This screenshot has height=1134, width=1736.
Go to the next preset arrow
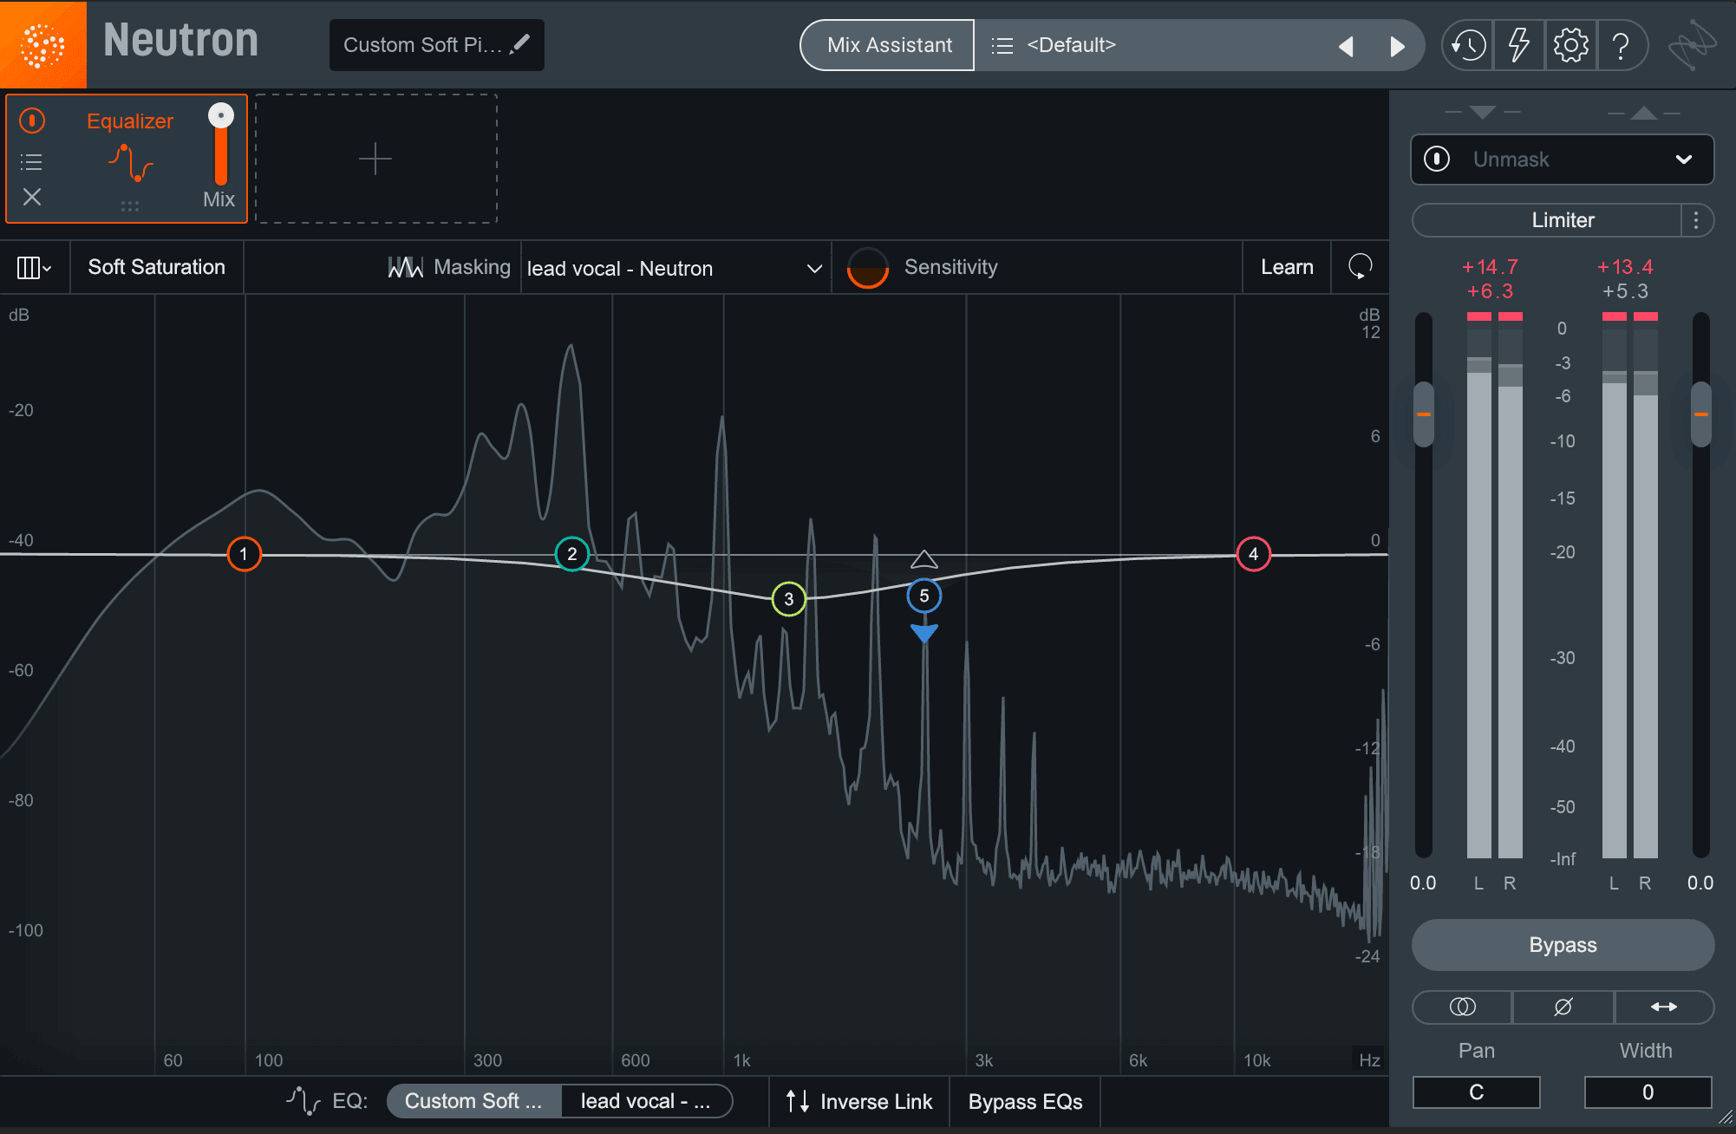point(1397,46)
